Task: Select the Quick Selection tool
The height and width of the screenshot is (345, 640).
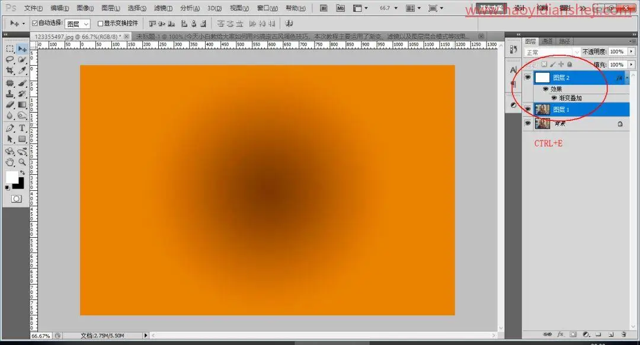Action: (22, 60)
